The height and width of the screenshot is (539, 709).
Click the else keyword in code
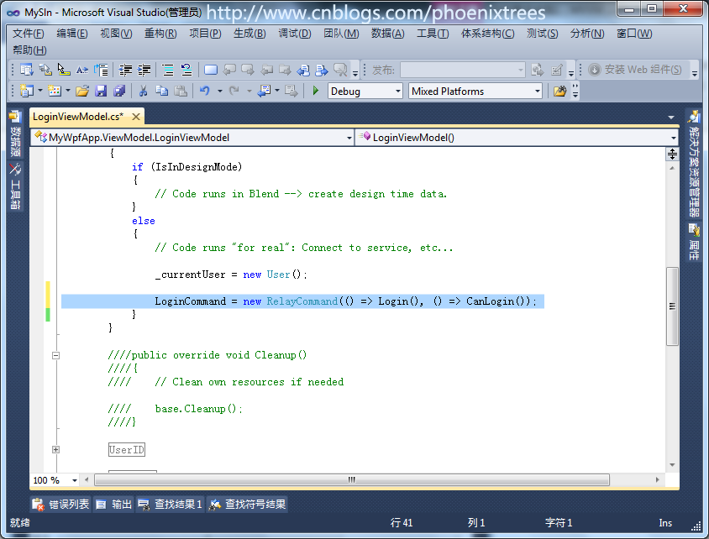144,221
